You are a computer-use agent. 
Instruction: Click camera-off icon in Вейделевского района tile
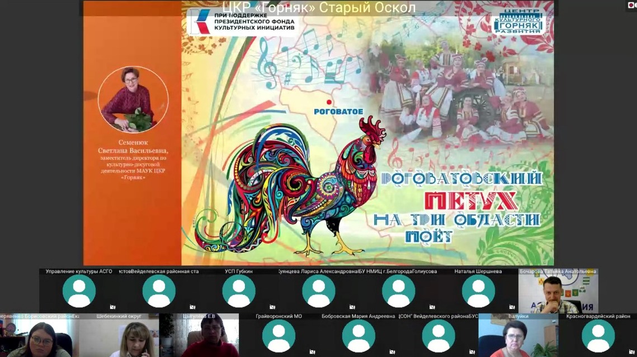(x=472, y=352)
